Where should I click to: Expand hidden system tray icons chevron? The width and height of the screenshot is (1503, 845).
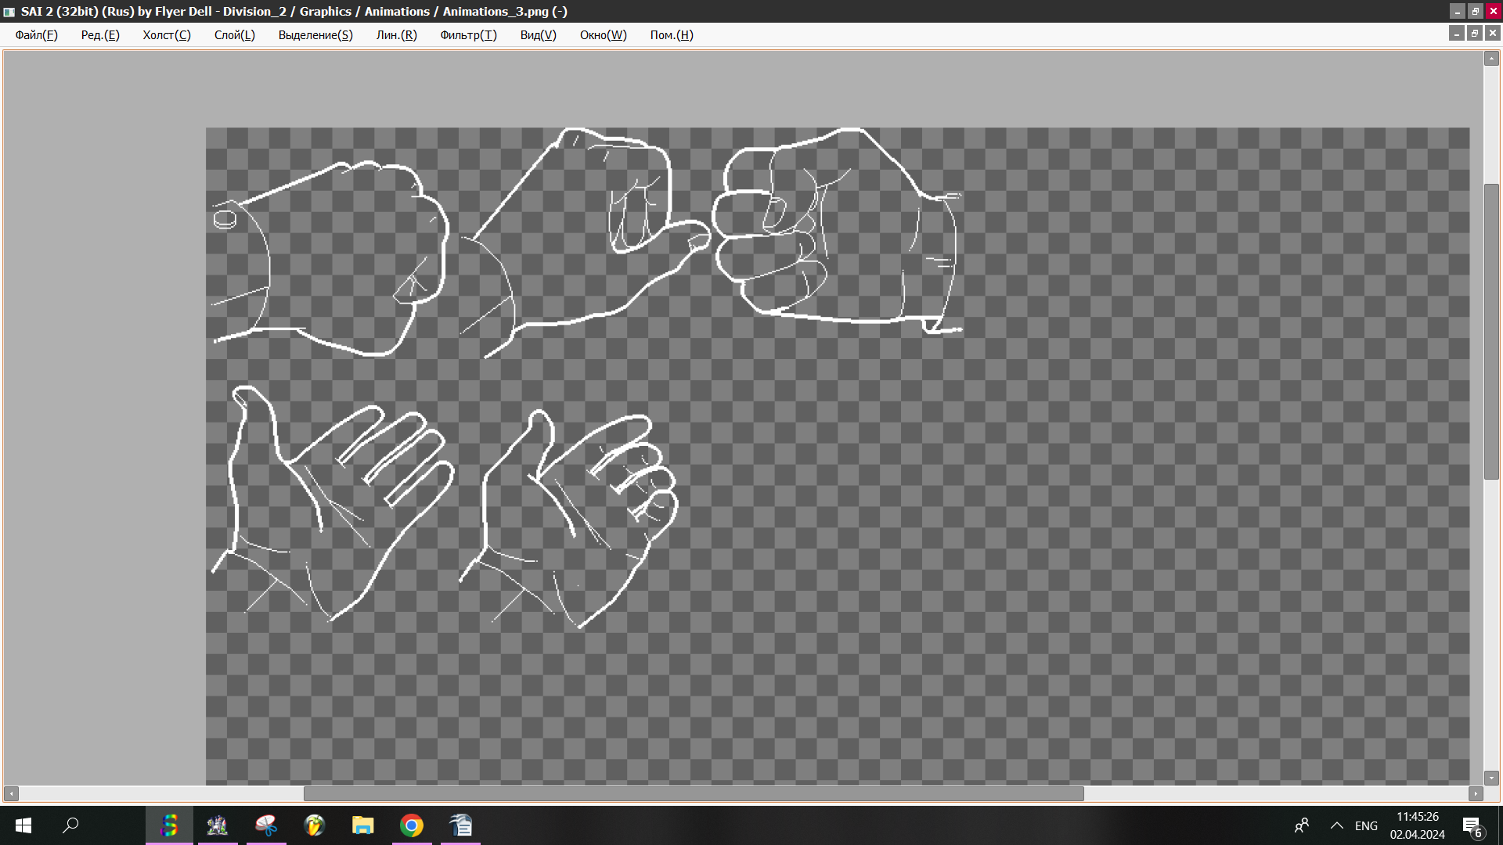tap(1337, 825)
